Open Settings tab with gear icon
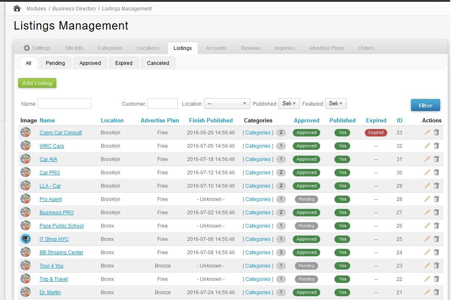 [37, 48]
